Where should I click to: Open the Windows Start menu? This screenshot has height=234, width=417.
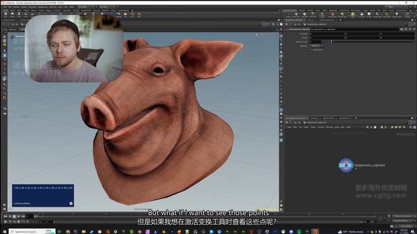[5, 231]
